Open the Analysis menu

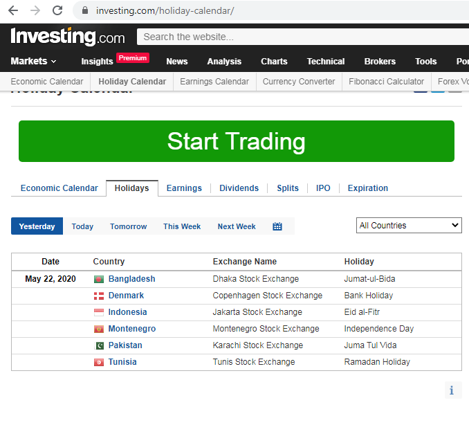click(x=224, y=62)
